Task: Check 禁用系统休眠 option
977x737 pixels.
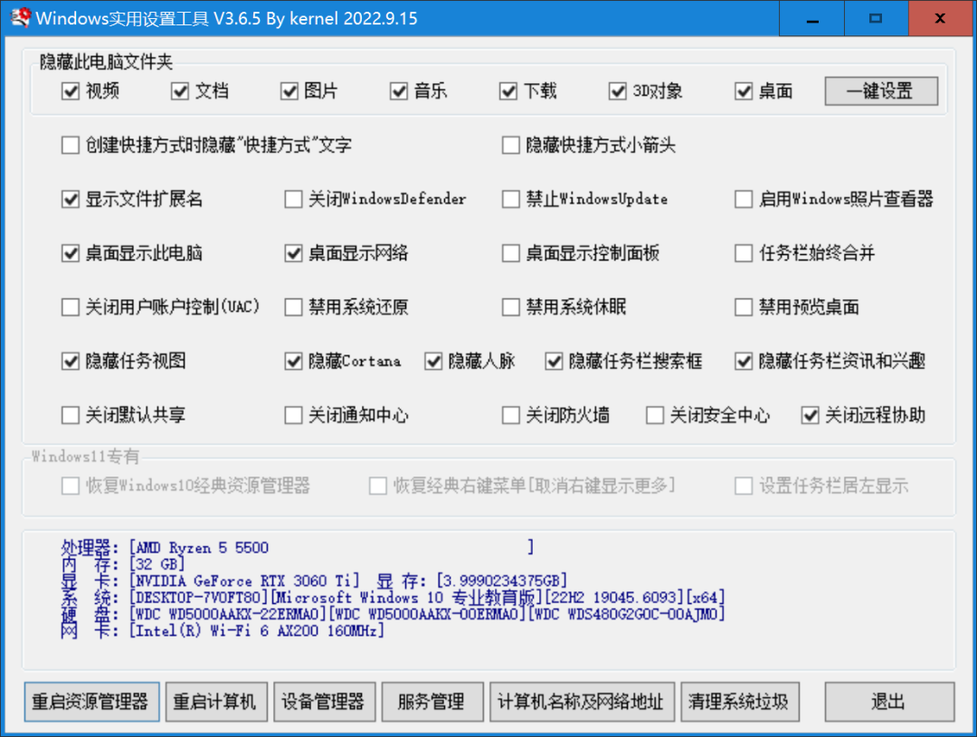Action: (511, 307)
